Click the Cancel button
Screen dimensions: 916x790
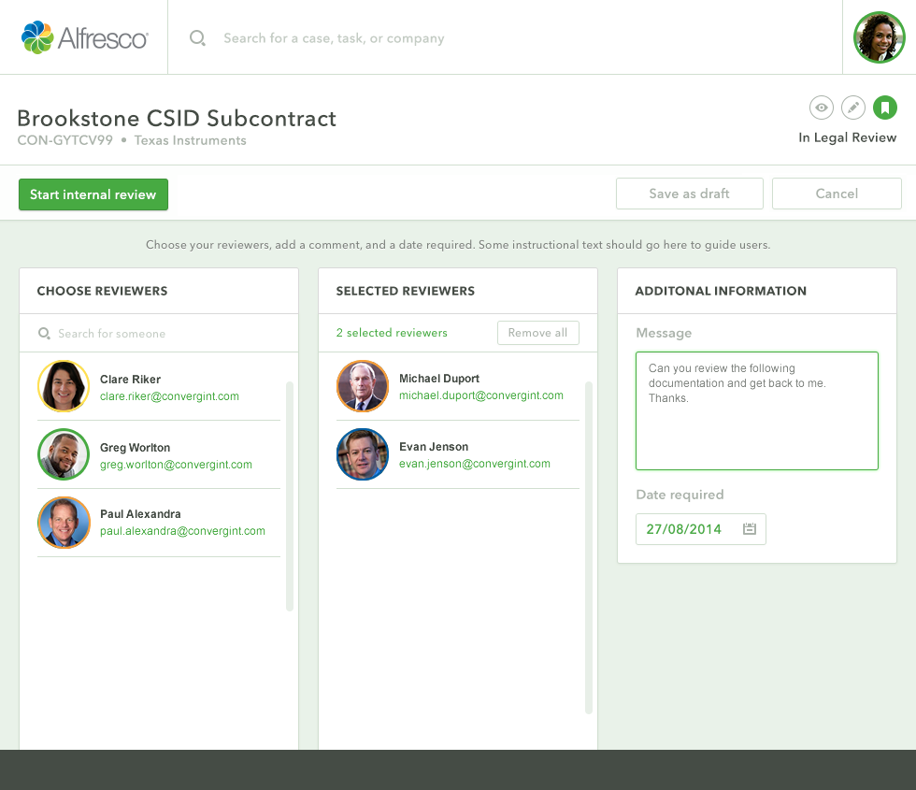tap(837, 194)
